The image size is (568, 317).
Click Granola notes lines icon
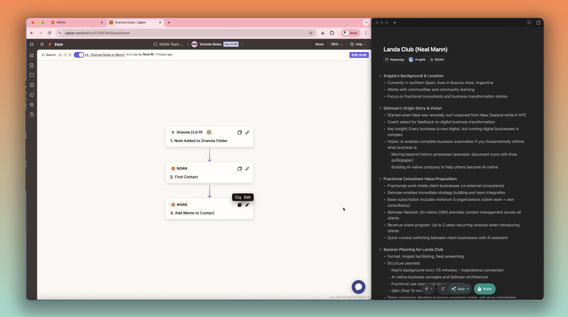tap(443, 289)
